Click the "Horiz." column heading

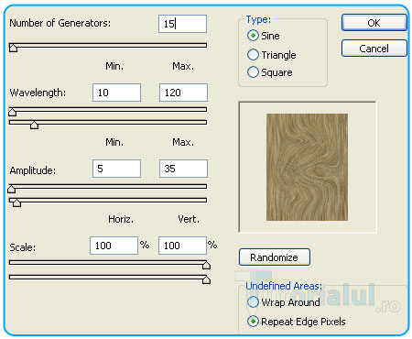[121, 219]
